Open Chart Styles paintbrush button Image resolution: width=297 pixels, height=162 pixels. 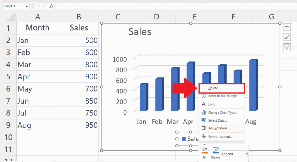[287, 37]
